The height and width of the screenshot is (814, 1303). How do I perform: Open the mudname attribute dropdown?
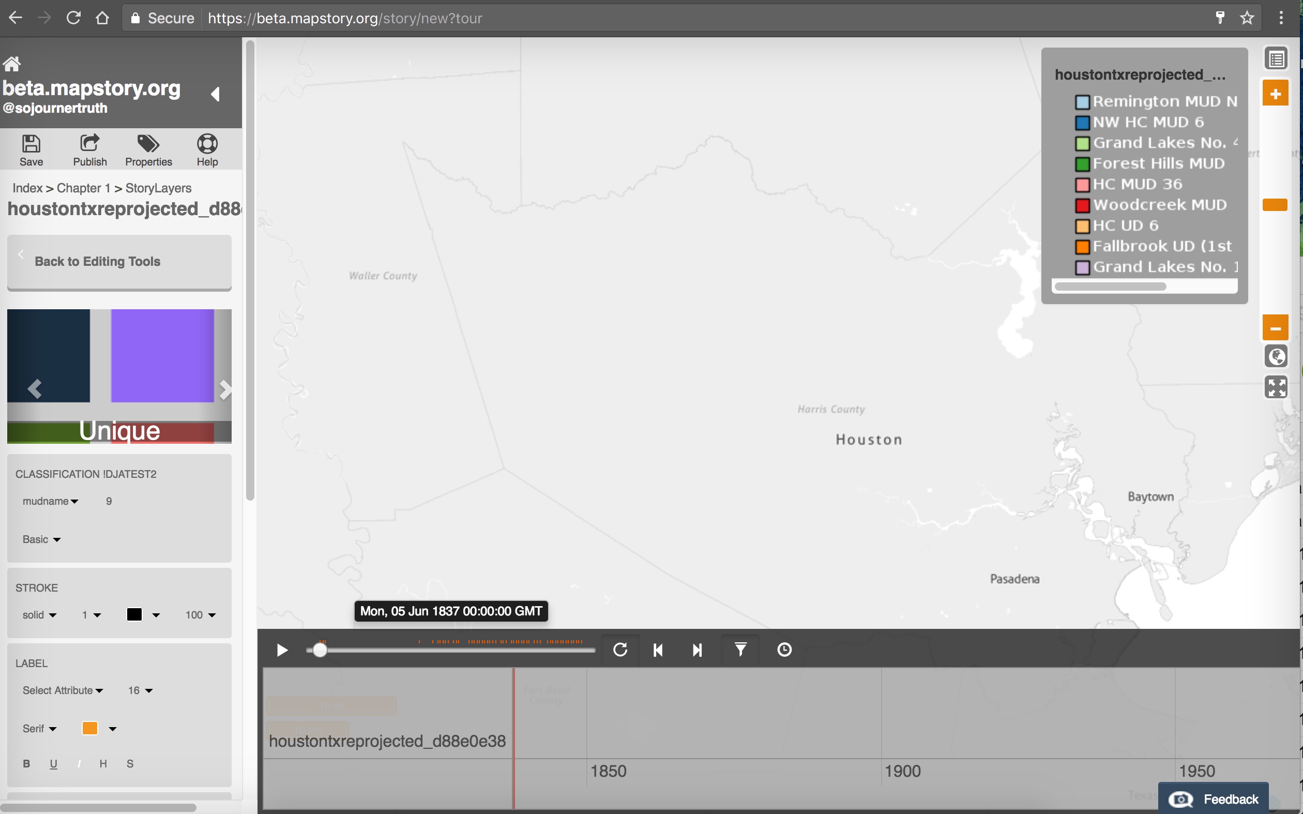51,501
